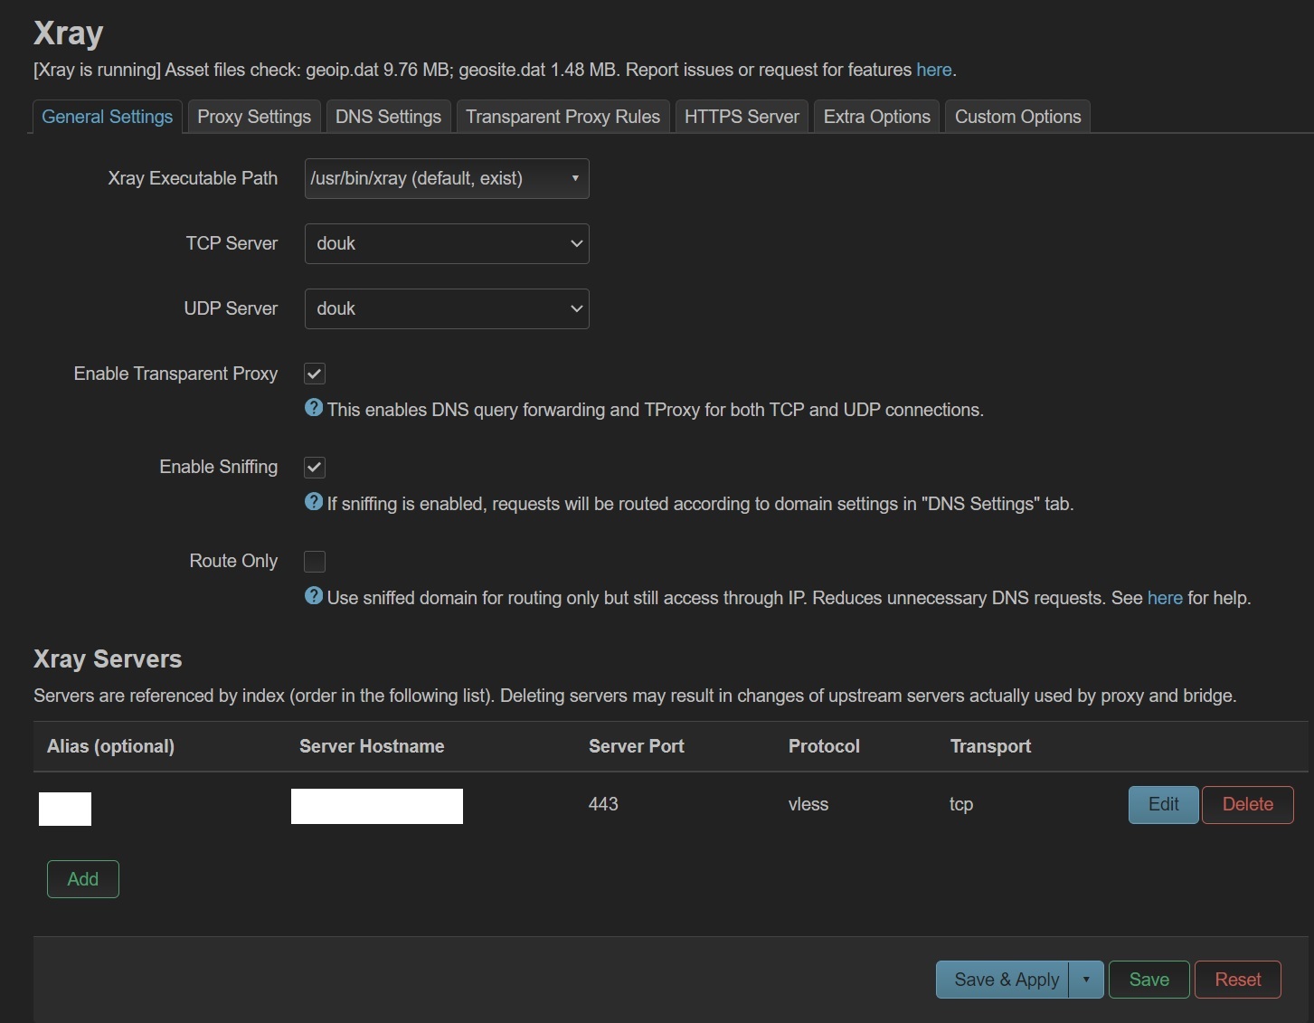Click the Alias (optional) column header
This screenshot has width=1314, height=1023.
[x=110, y=746]
